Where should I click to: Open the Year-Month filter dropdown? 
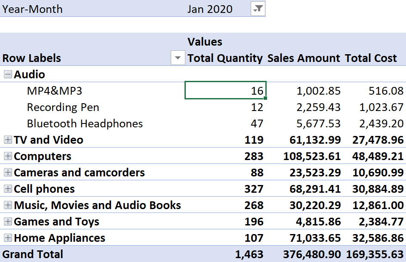pyautogui.click(x=258, y=9)
